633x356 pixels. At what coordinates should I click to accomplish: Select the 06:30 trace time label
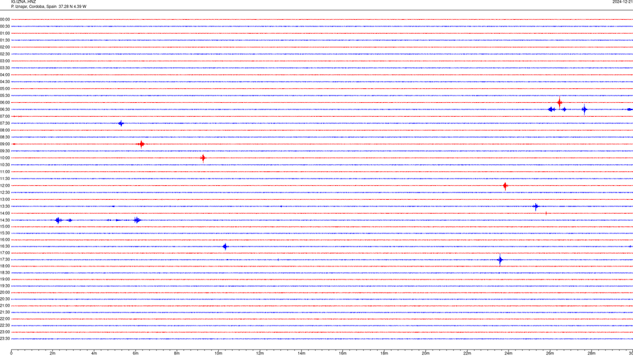coord(5,109)
